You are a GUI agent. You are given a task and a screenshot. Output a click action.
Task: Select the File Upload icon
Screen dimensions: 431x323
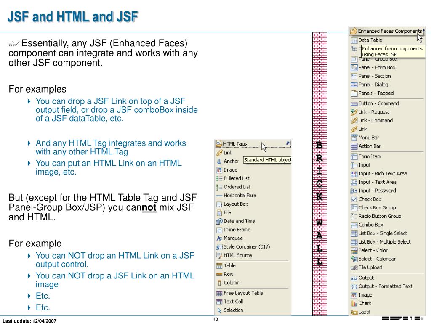point(354,267)
